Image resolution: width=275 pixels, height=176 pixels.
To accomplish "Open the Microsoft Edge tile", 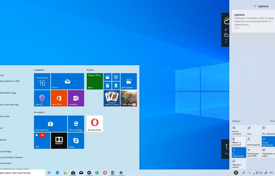I will click(x=76, y=124).
